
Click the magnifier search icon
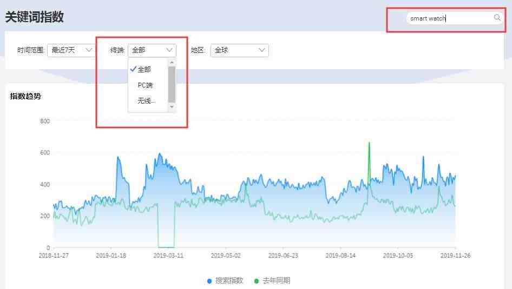(x=497, y=18)
